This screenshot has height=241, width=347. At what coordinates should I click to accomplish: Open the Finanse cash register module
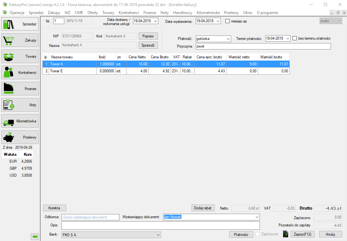coord(20,89)
